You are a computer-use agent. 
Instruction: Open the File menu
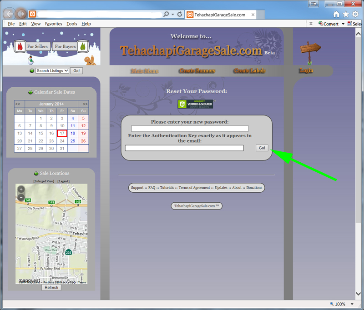[11, 24]
